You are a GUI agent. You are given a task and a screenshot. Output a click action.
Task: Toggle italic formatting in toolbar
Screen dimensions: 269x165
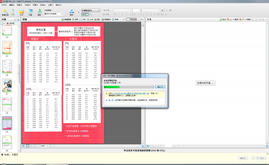tap(119, 15)
